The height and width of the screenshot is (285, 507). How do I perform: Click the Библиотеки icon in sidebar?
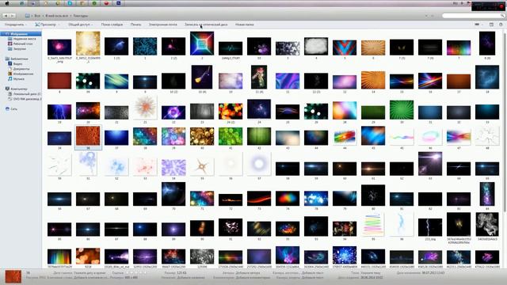[7, 59]
